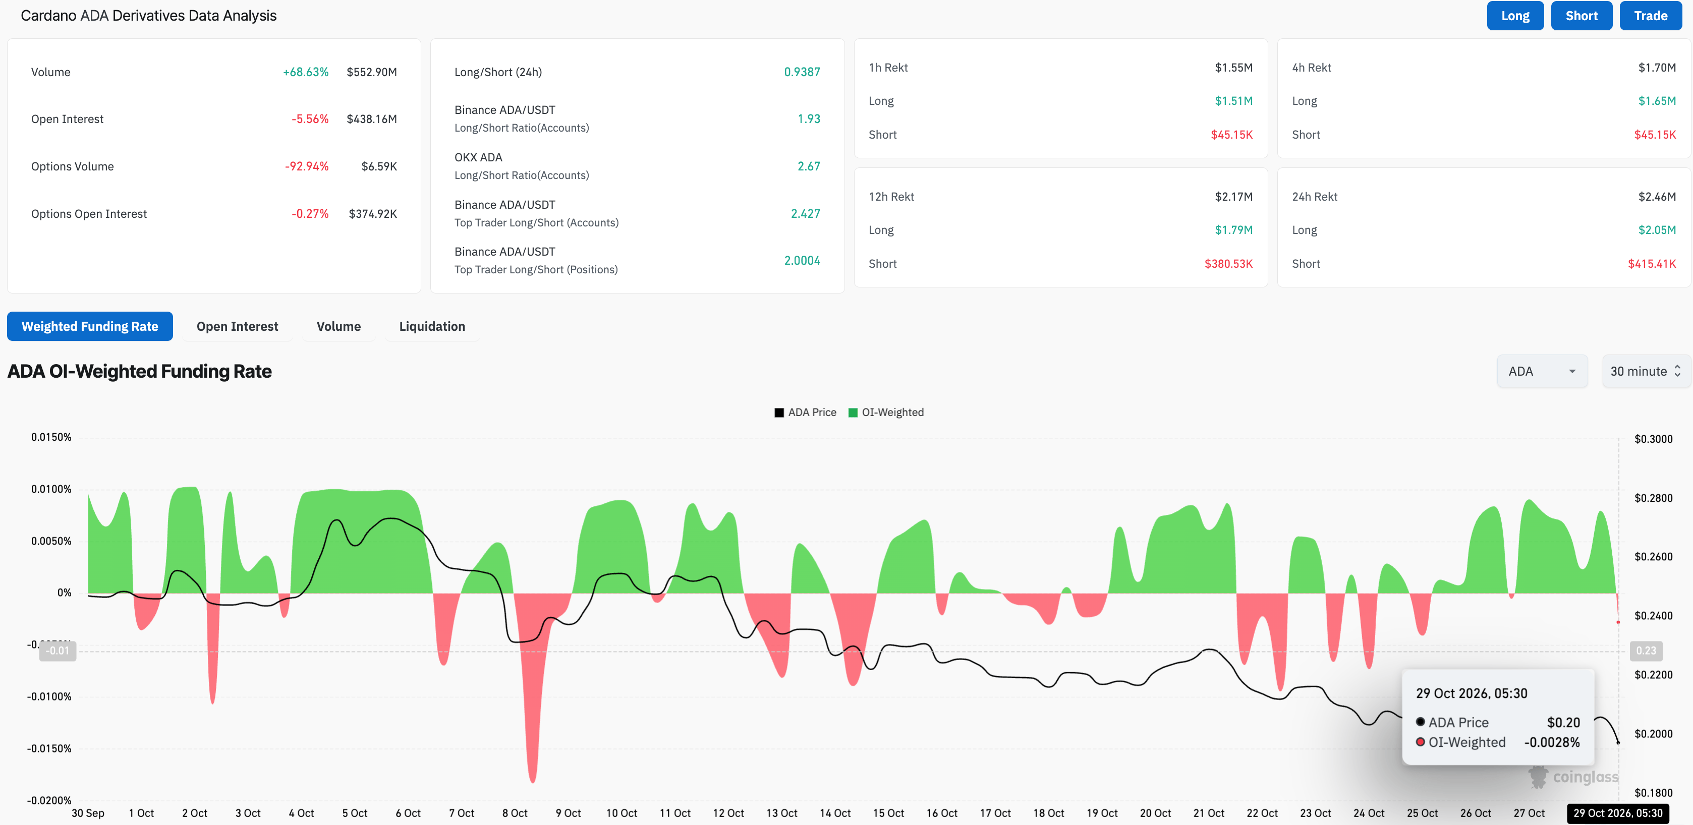
Task: Click the 1h Rekt long value $1.51M
Action: pos(1233,101)
